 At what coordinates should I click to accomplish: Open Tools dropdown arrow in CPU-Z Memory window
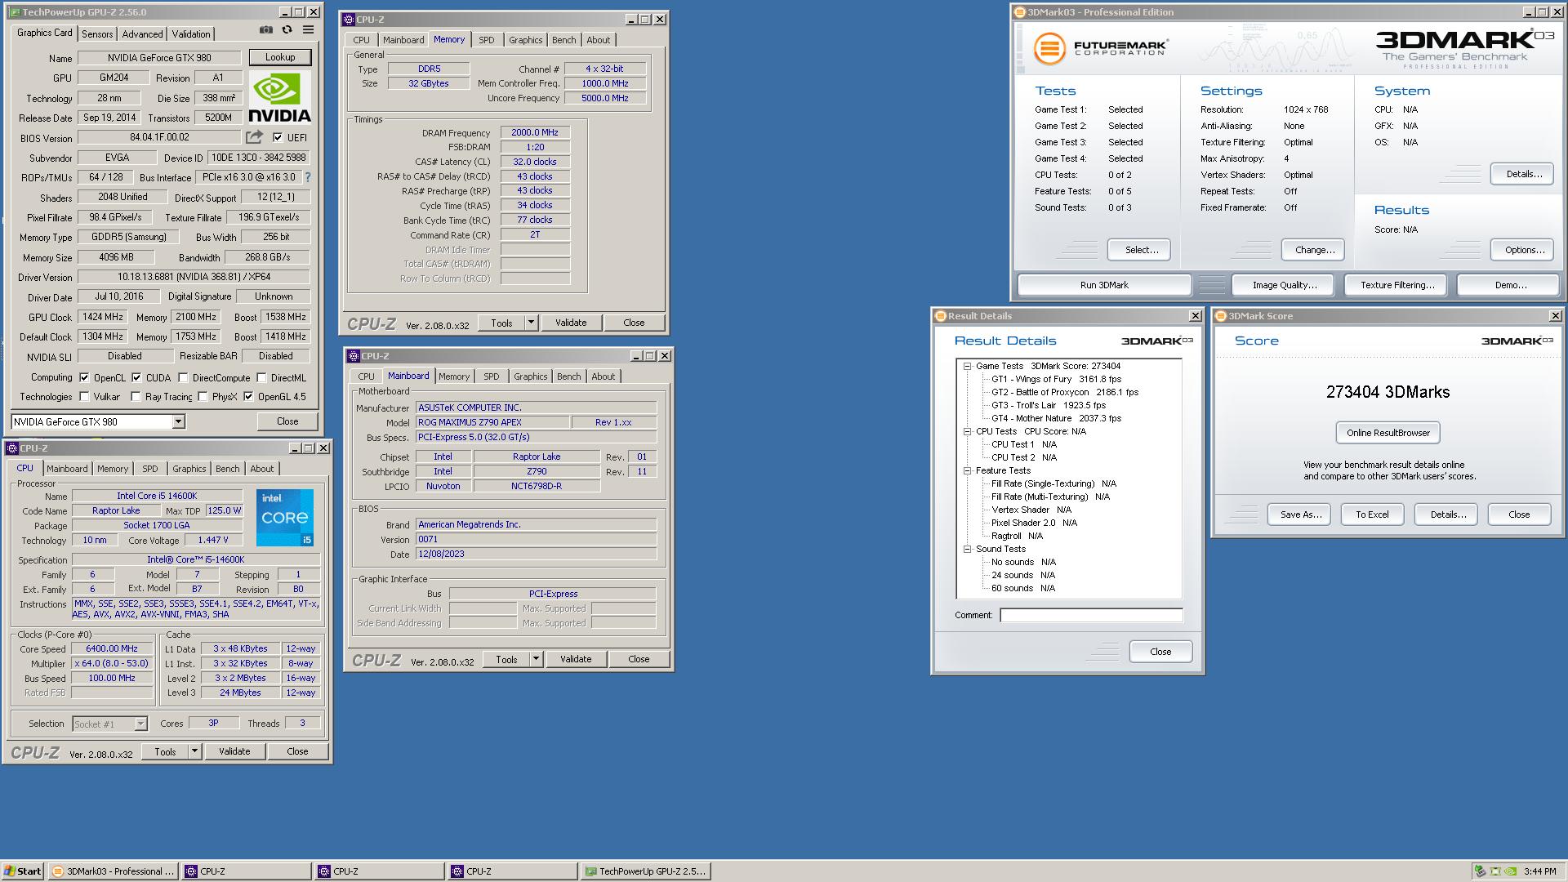531,323
